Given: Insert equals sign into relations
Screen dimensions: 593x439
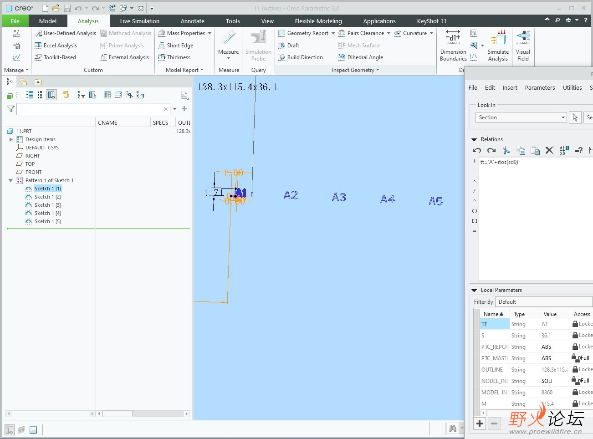Looking at the screenshot, I should (474, 231).
